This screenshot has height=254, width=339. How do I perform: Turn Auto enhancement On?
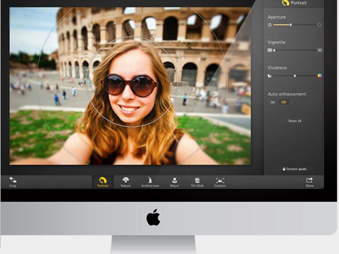[273, 102]
